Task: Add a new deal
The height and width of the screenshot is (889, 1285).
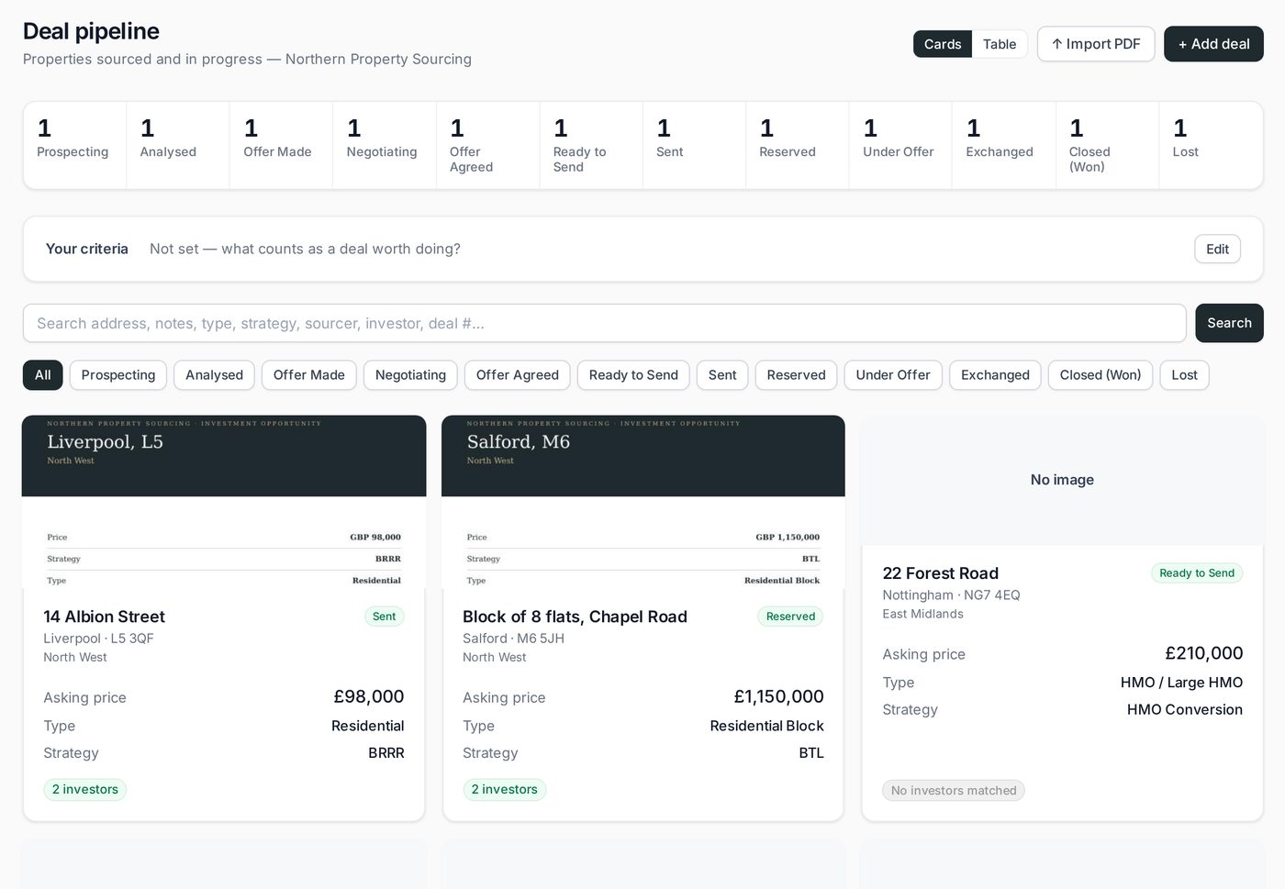Action: (1213, 44)
